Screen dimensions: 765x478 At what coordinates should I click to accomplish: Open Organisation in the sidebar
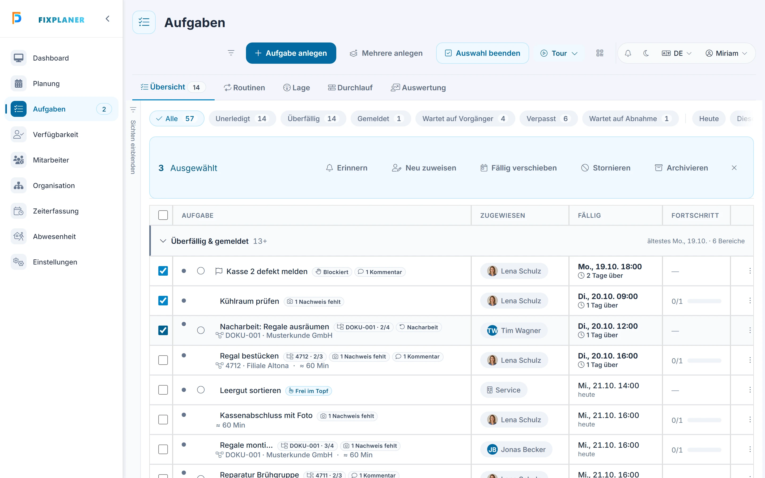[x=61, y=186]
